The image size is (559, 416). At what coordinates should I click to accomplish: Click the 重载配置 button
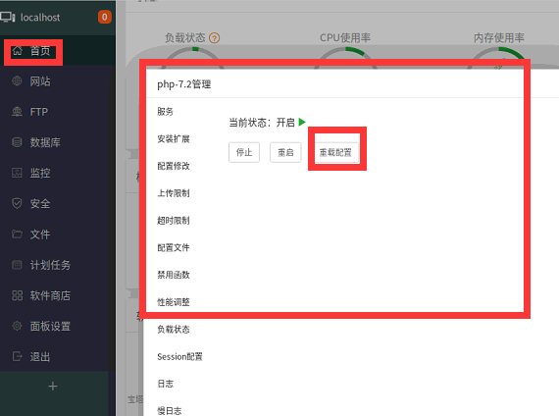pos(335,152)
